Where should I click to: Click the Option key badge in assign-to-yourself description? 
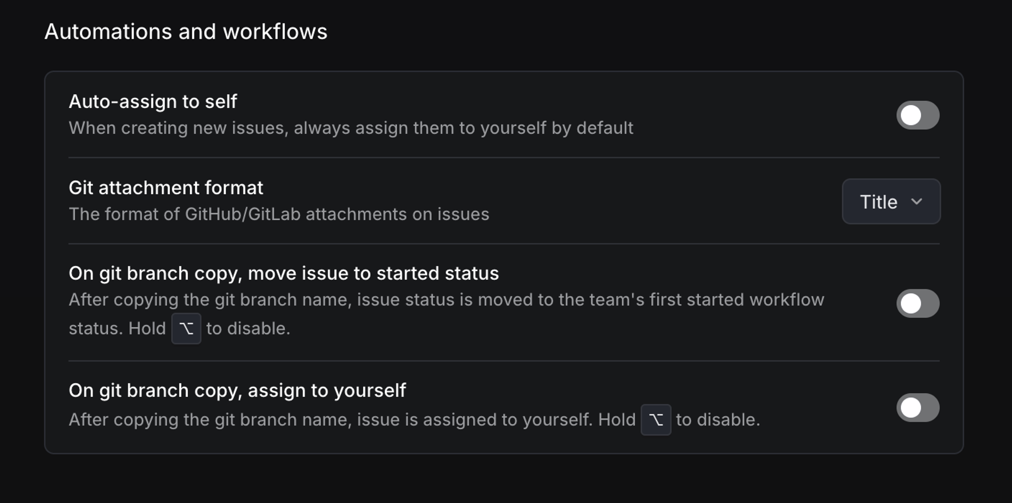656,419
